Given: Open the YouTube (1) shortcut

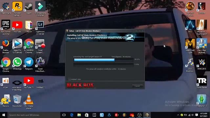Looking at the screenshot, I should [29, 83].
